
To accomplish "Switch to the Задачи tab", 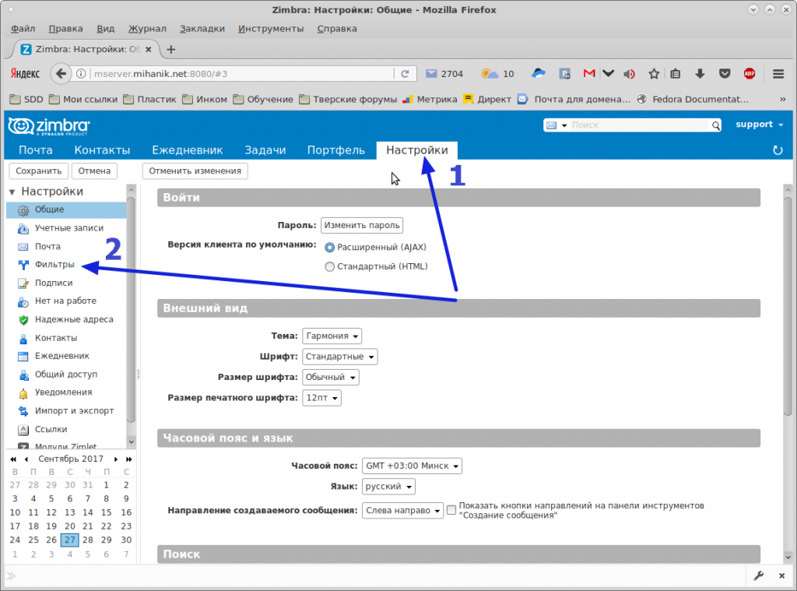I will point(265,150).
